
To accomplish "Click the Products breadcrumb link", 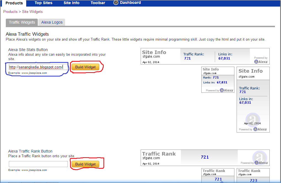I will point(10,12).
